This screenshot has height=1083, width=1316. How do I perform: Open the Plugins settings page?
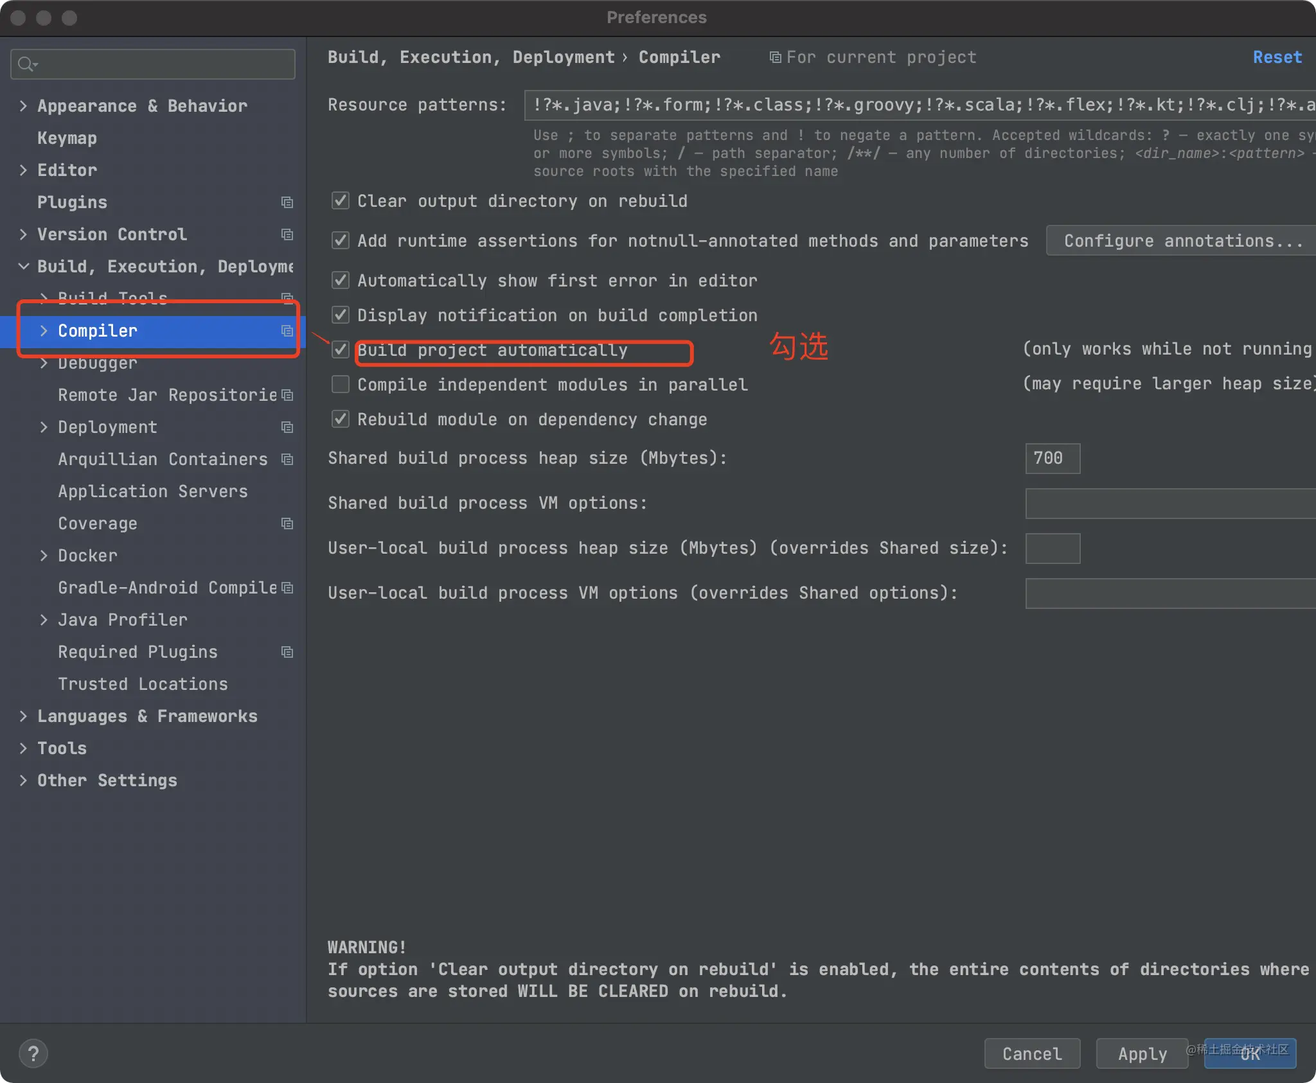point(72,202)
